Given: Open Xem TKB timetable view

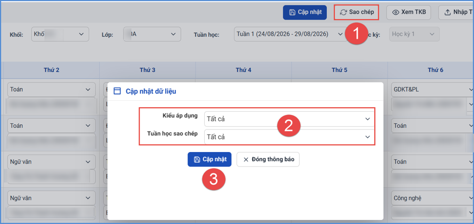Looking at the screenshot, I should coord(409,13).
